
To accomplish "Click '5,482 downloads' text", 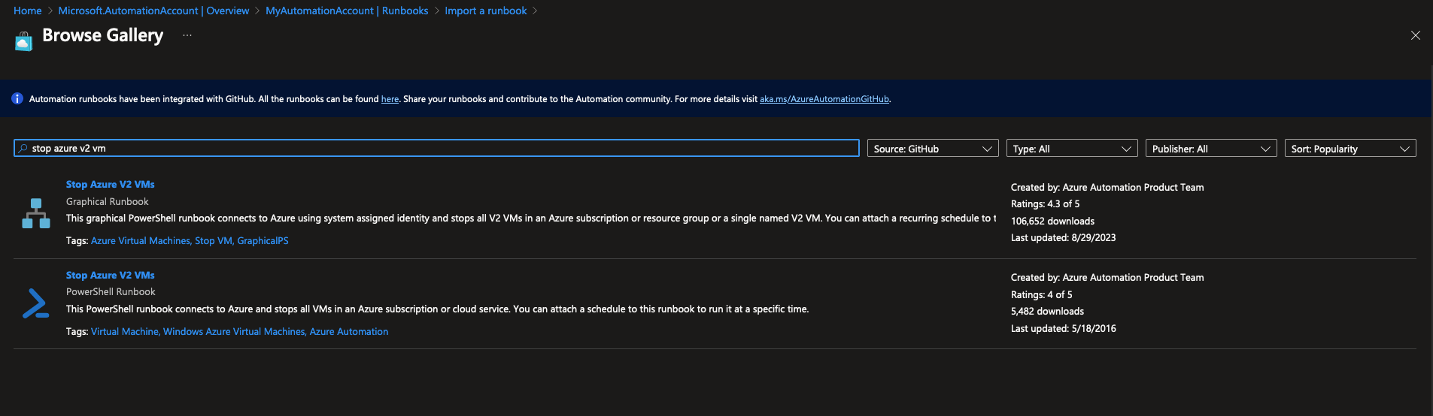I will point(1047,311).
